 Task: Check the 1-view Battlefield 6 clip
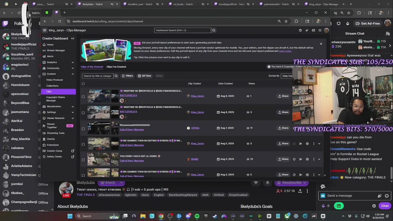pos(83,97)
